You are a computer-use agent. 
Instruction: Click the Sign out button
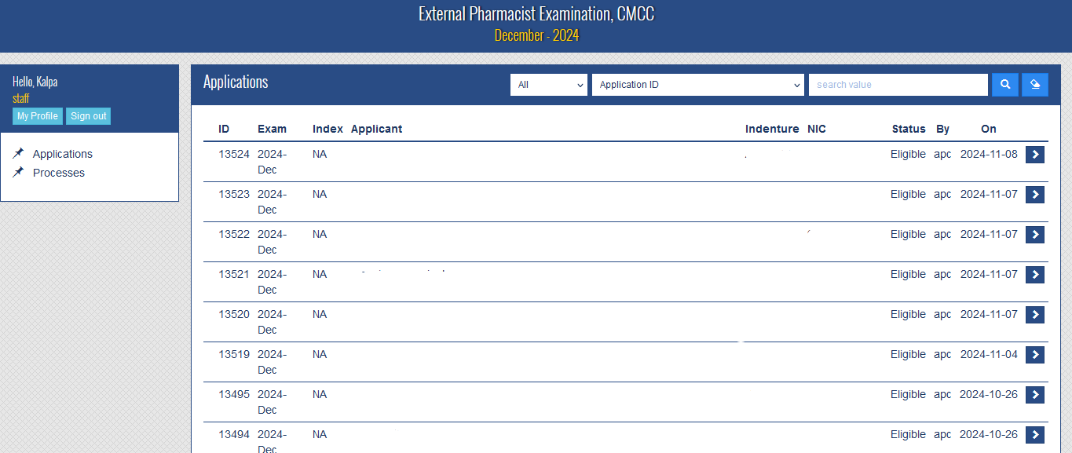[x=88, y=116]
